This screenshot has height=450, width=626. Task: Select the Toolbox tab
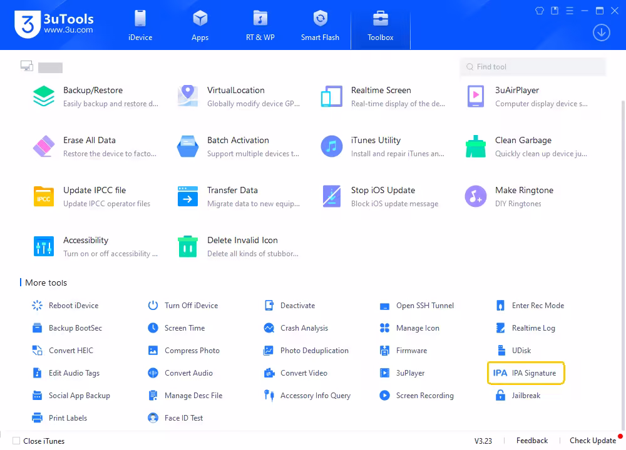coord(381,26)
